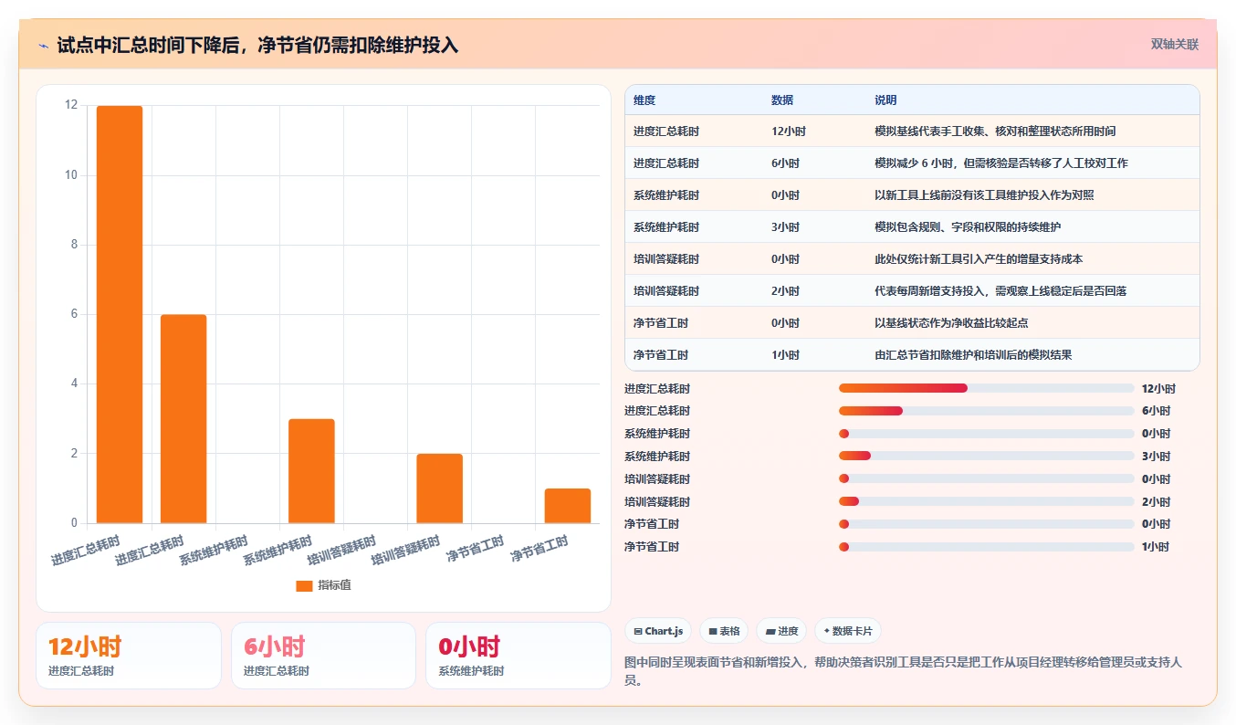Open the orange 12小时 summary card
Screen dimensions: 1236x725
click(x=129, y=656)
